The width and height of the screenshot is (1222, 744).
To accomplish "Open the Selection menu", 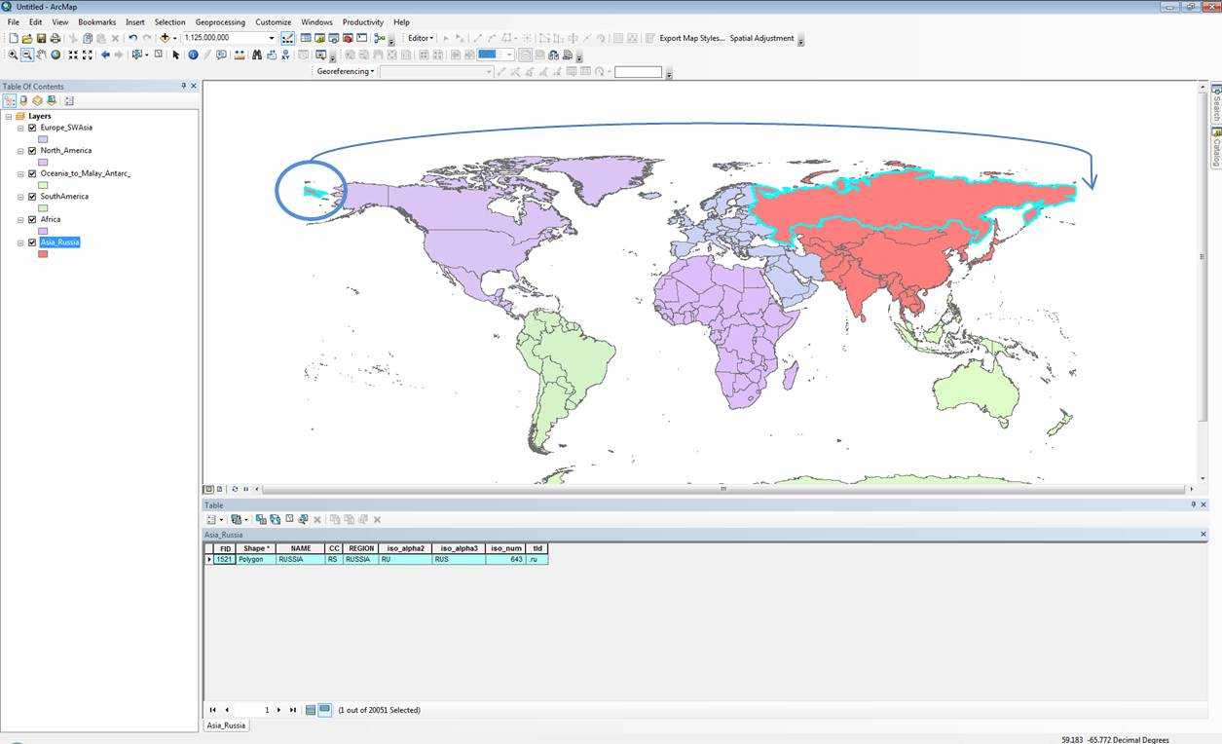I will 169,21.
